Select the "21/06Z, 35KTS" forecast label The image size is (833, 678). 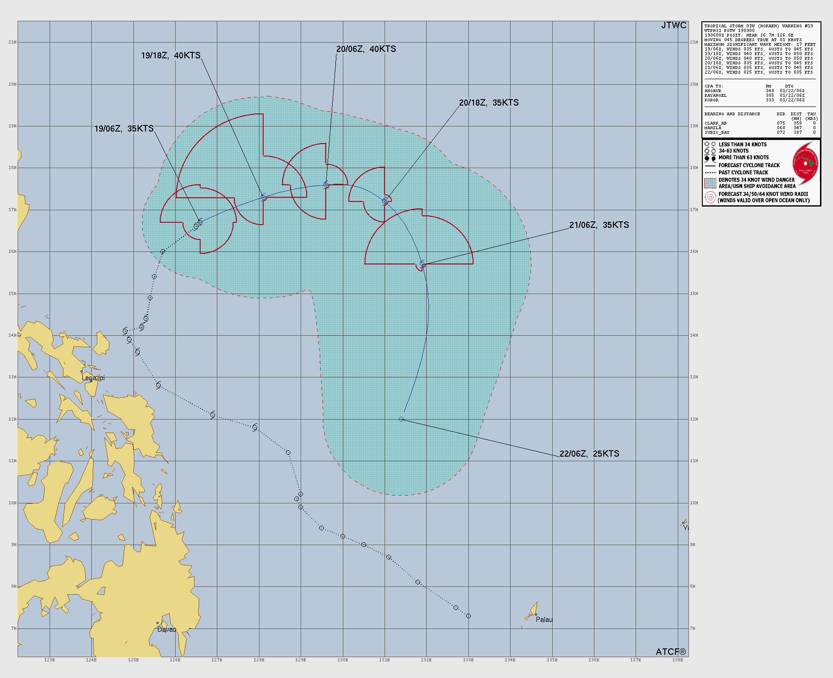click(599, 225)
